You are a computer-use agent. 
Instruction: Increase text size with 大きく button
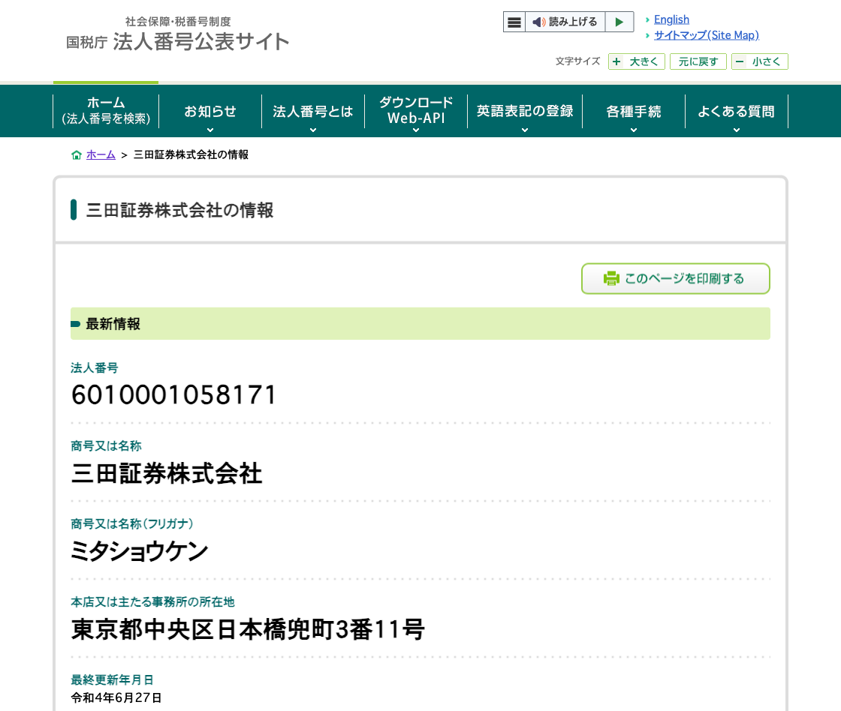(x=637, y=61)
